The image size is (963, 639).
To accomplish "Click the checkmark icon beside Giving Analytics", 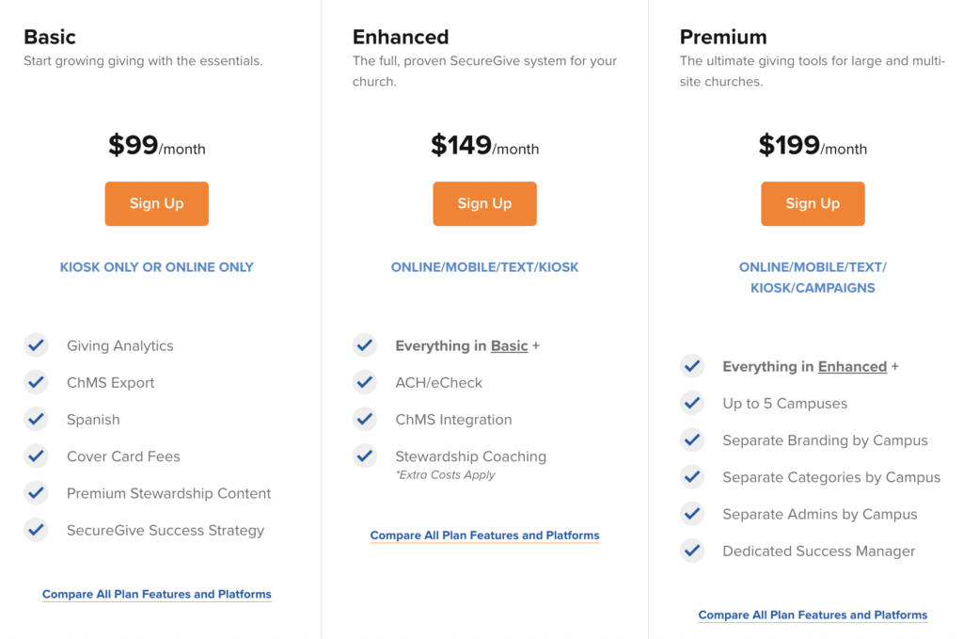I will [36, 345].
